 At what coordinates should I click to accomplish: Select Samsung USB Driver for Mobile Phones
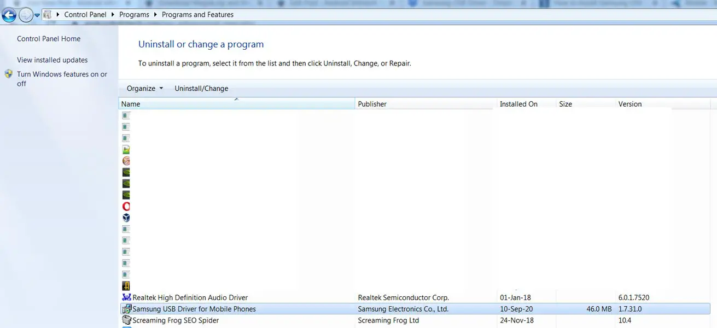tap(194, 309)
